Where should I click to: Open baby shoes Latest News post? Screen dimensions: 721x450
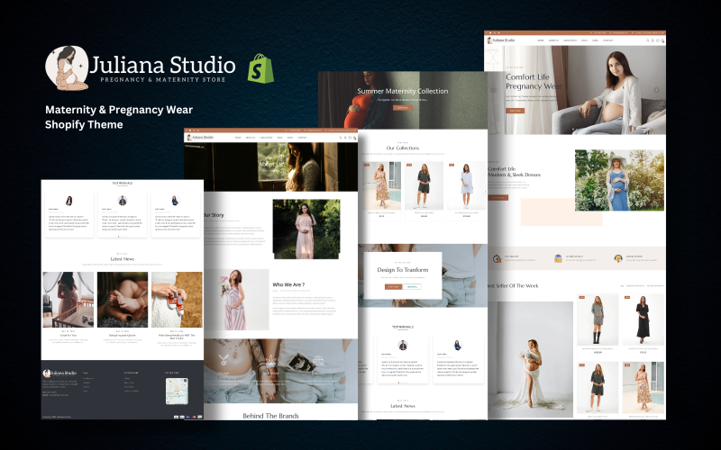pyautogui.click(x=177, y=300)
